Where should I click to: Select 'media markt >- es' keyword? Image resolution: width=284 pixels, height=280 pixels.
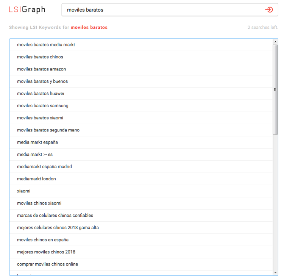coord(141,155)
